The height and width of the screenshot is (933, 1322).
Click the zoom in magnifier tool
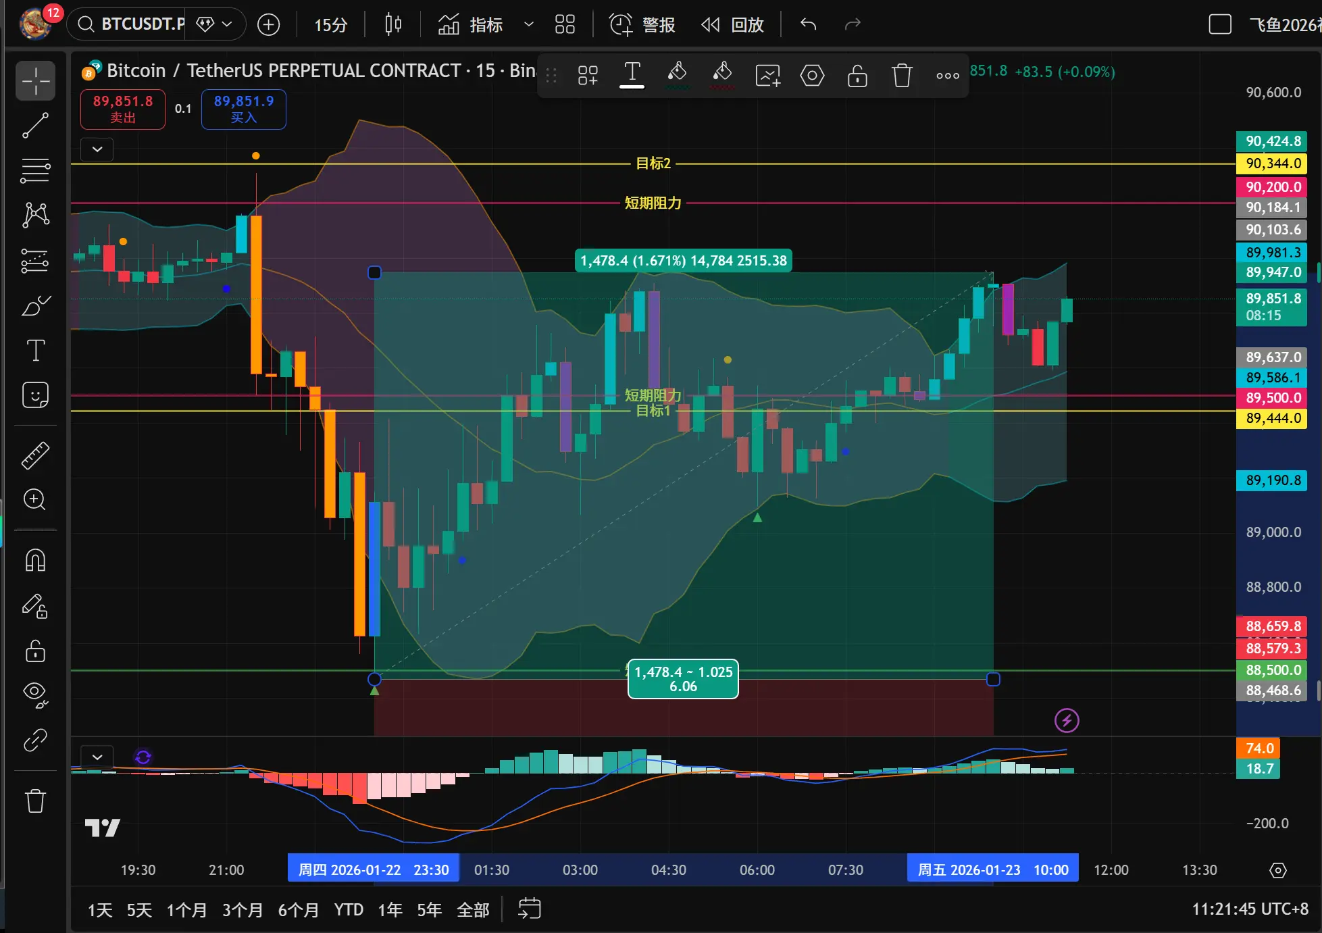pos(35,500)
